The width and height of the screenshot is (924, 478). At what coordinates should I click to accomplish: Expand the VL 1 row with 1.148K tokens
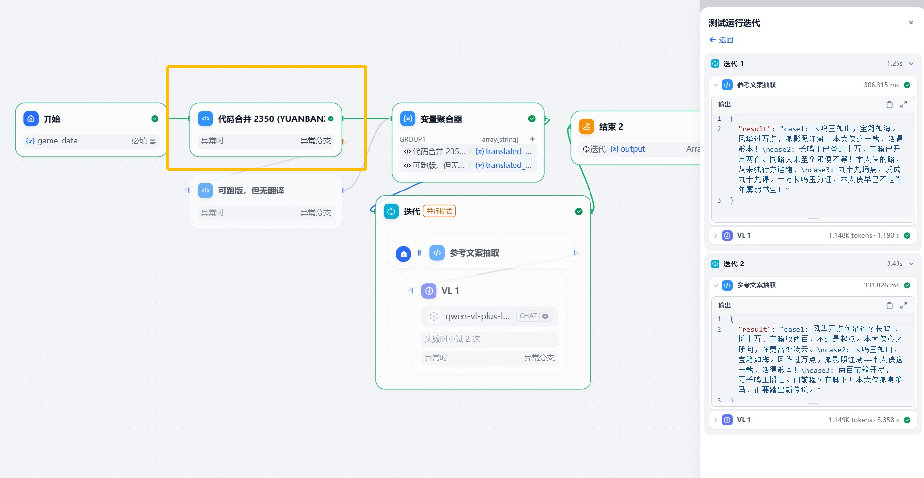(716, 236)
